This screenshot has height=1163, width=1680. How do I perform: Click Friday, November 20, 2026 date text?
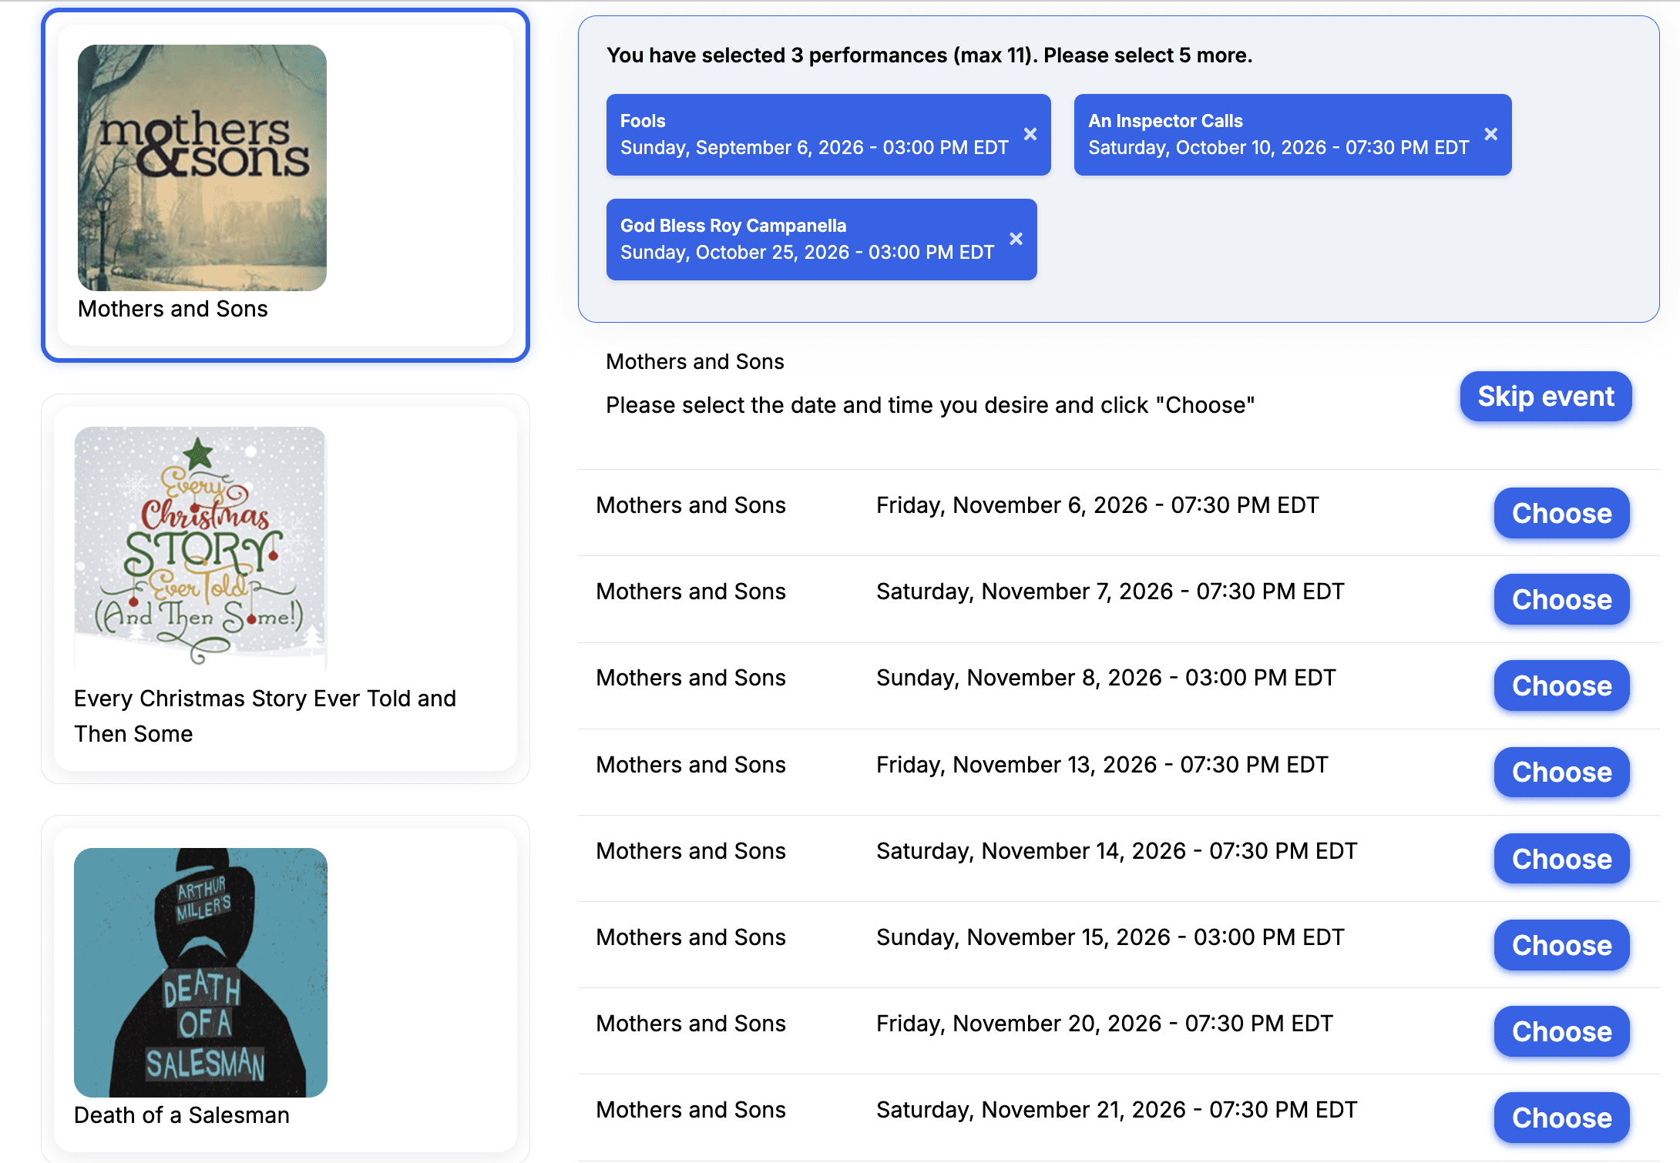pyautogui.click(x=1104, y=1024)
